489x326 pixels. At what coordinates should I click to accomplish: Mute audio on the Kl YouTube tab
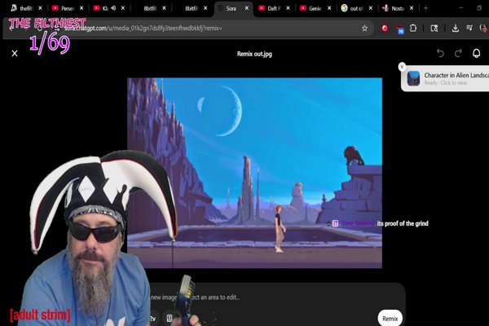pos(113,8)
